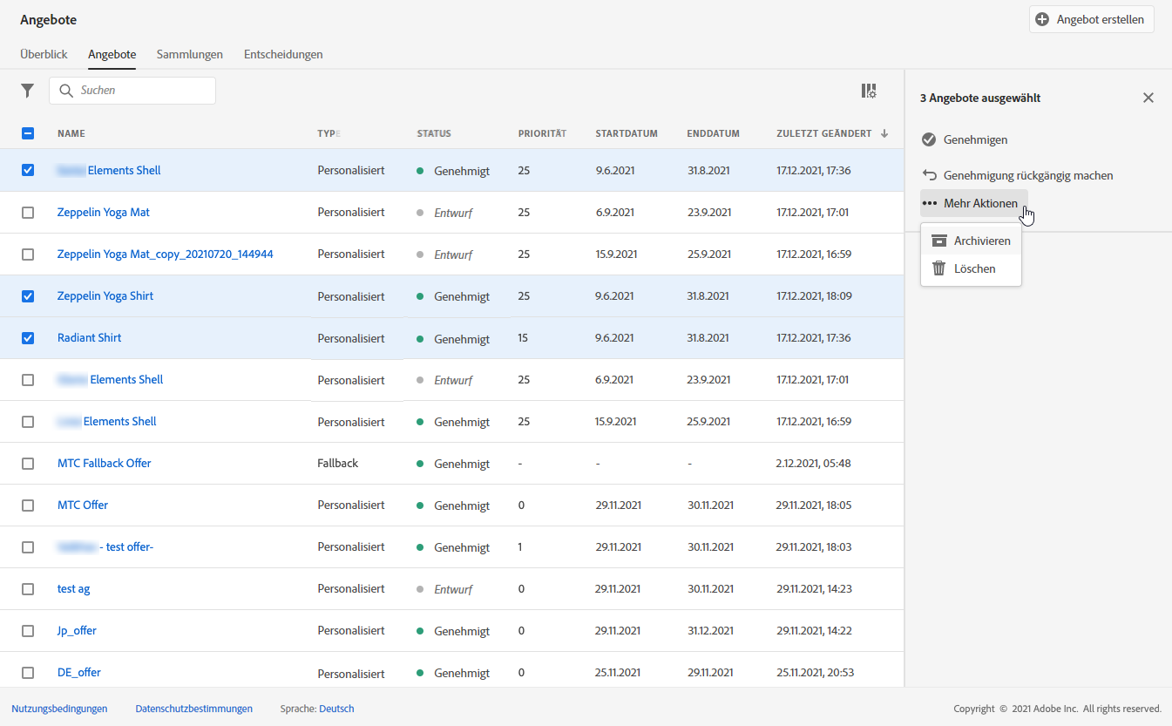Open the Nutzungsbedingungen footer link
The image size is (1172, 726).
59,709
